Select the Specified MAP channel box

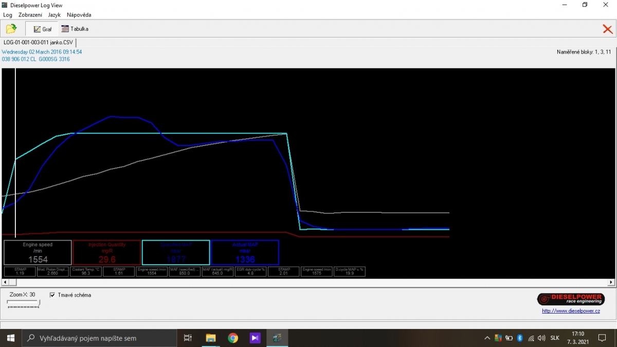click(x=176, y=252)
